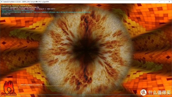
Task: Click the yellow FurMark burn-in test header line
Action: coord(16,6)
